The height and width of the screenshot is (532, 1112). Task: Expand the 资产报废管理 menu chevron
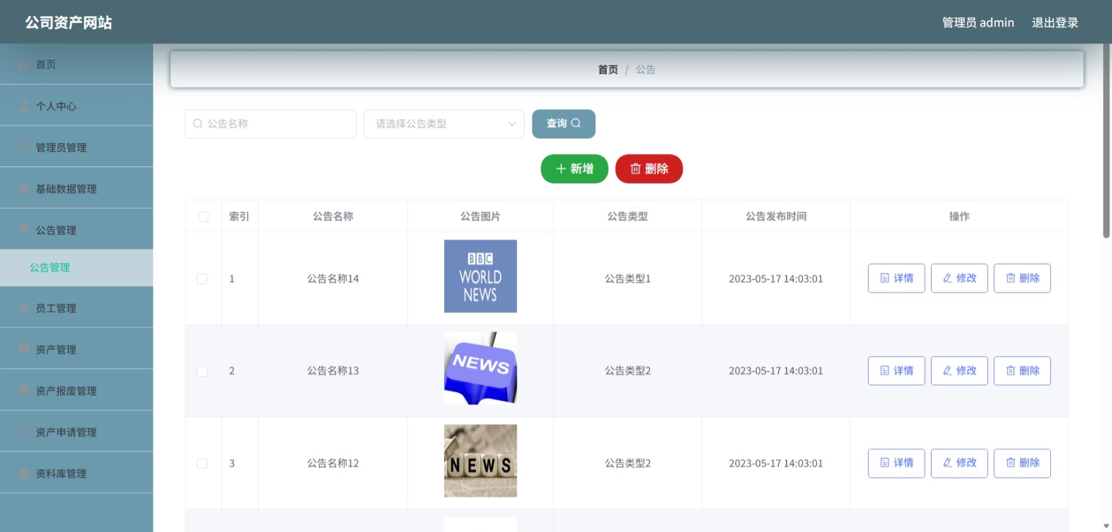[136, 389]
